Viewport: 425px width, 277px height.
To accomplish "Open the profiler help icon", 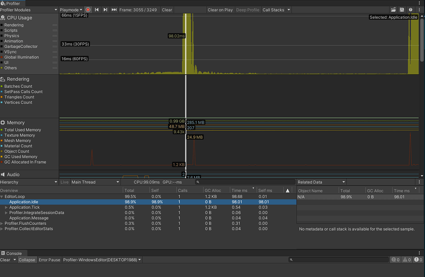I will [x=410, y=10].
